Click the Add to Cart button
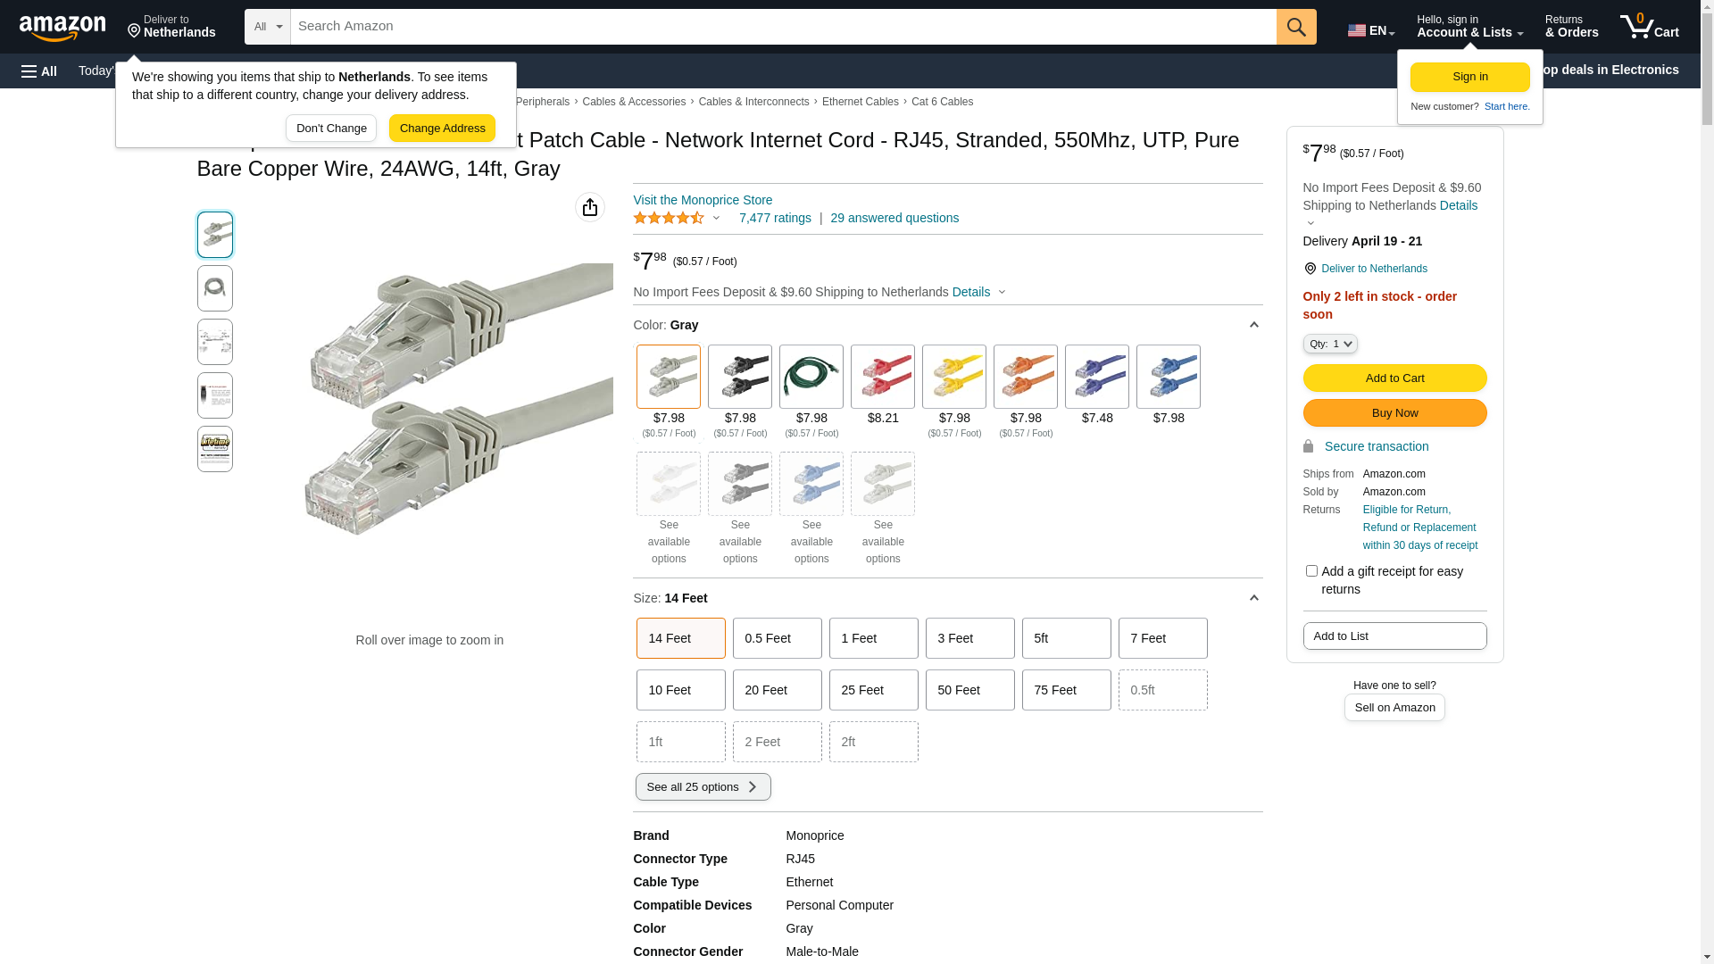The image size is (1714, 964). tap(1394, 378)
